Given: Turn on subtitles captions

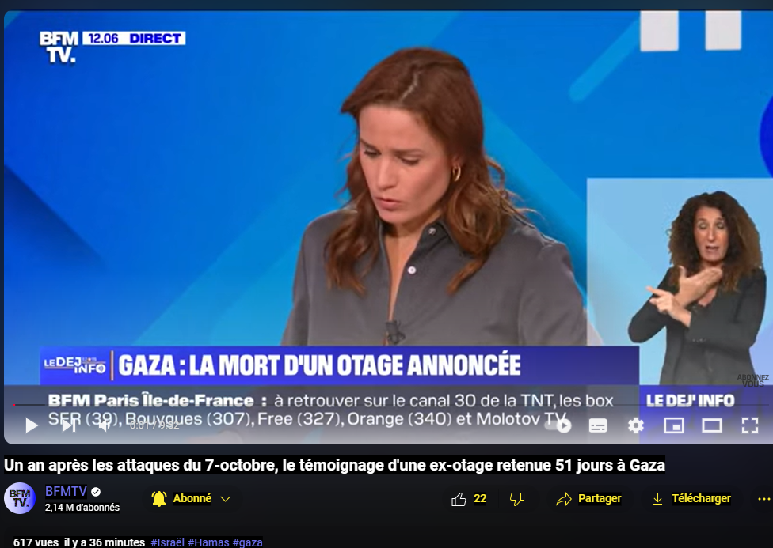Looking at the screenshot, I should [x=598, y=425].
